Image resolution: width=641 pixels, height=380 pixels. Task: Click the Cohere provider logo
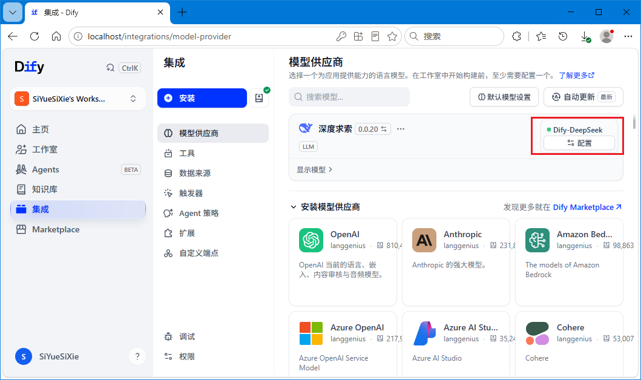537,333
